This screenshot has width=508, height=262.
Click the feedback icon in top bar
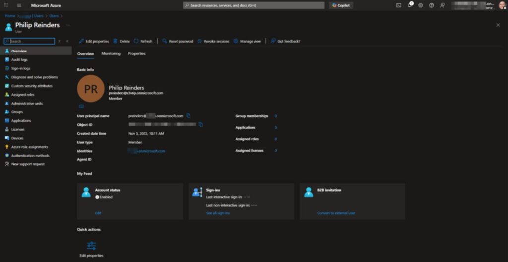pyautogui.click(x=442, y=5)
